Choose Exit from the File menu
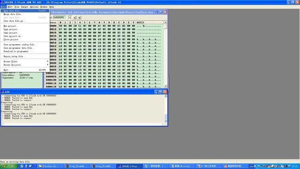Screen dimensions: 300x169 [25, 70]
